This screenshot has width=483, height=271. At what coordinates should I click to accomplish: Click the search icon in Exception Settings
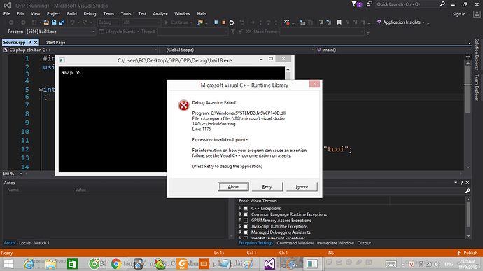(x=468, y=191)
